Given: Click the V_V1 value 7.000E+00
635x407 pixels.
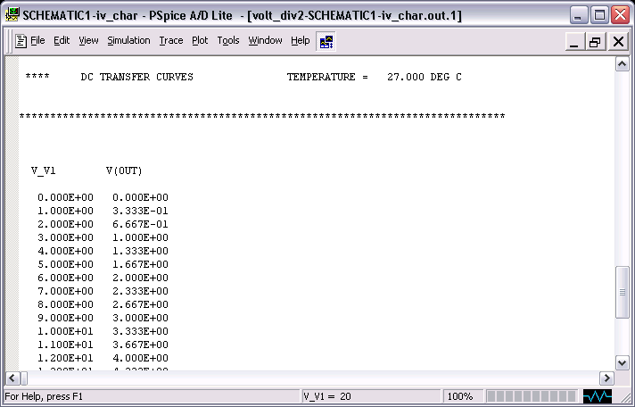Looking at the screenshot, I should coord(65,291).
